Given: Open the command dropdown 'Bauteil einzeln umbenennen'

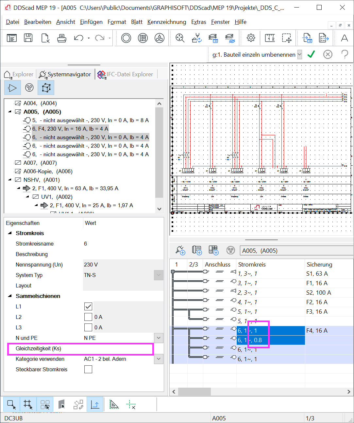Looking at the screenshot, I should pyautogui.click(x=299, y=55).
